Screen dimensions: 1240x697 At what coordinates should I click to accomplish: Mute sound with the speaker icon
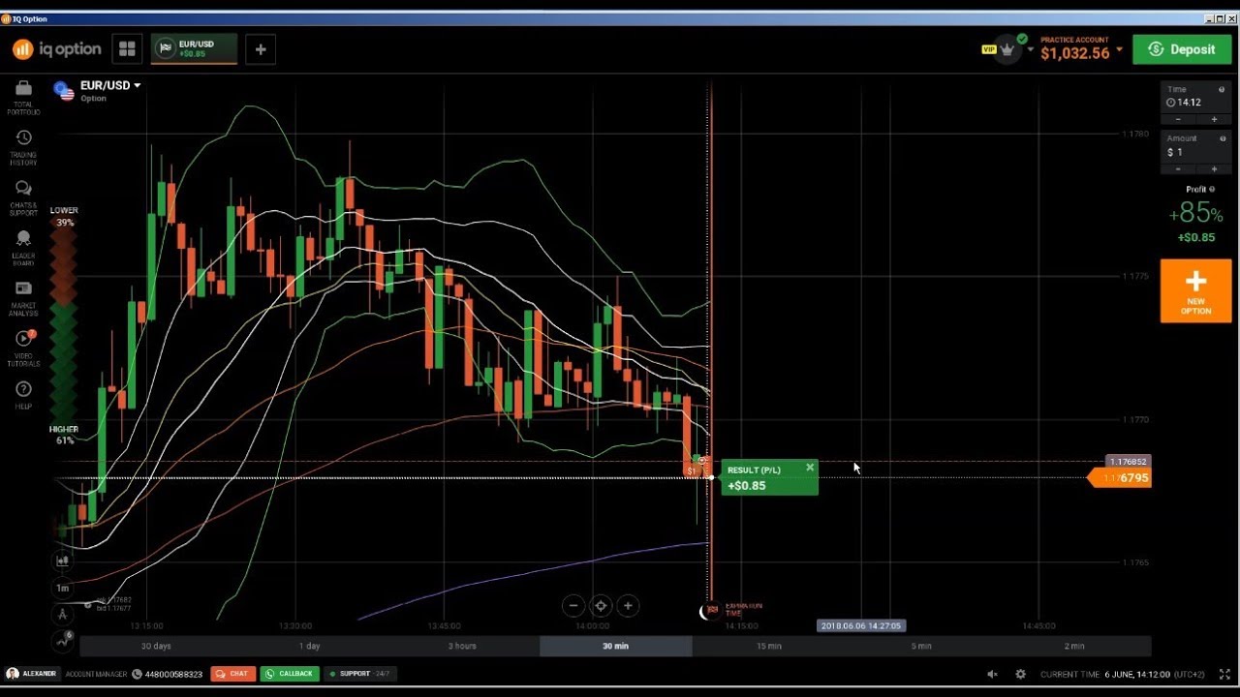point(992,674)
